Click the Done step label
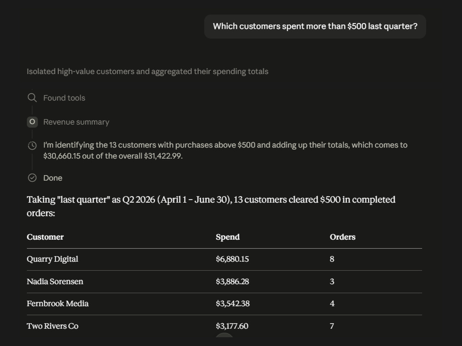The height and width of the screenshot is (346, 462). click(x=53, y=178)
